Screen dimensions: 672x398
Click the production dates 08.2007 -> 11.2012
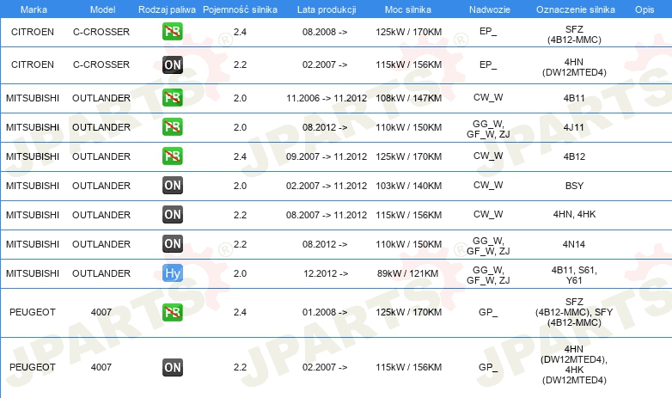327,215
